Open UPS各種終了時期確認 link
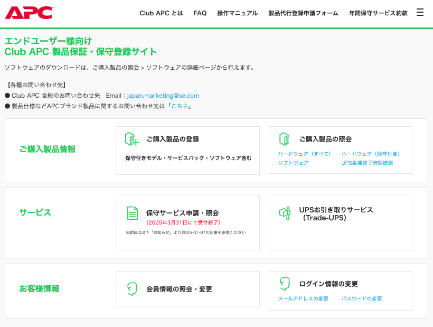The height and width of the screenshot is (327, 433). tap(367, 163)
